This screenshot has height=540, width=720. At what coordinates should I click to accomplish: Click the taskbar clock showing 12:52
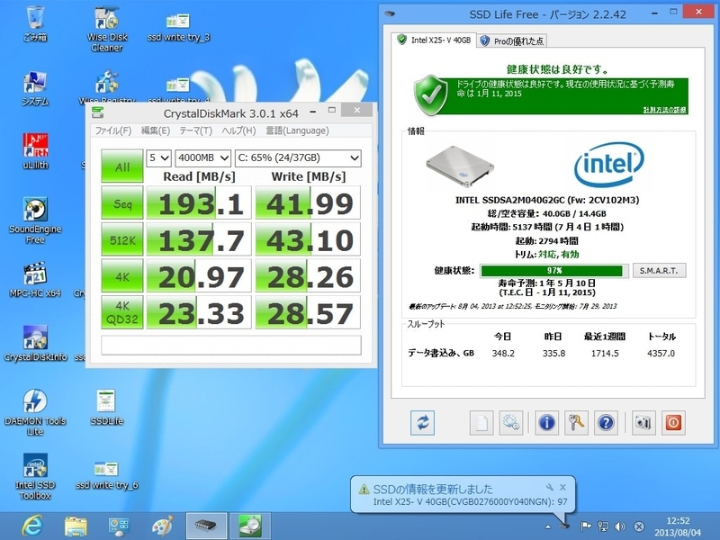click(678, 526)
